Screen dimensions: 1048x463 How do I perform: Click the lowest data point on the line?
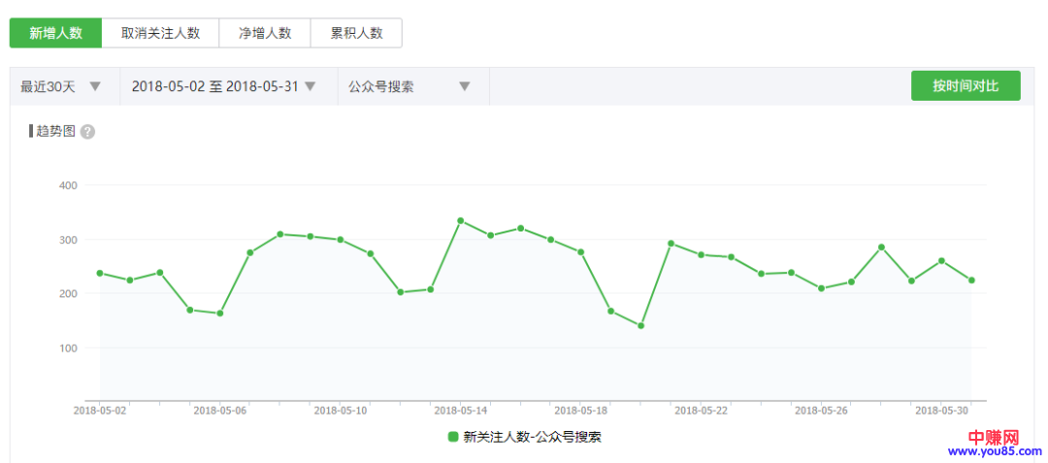[640, 325]
